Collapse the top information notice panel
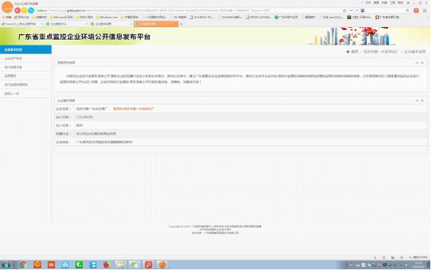This screenshot has height=270, width=431. [416, 63]
